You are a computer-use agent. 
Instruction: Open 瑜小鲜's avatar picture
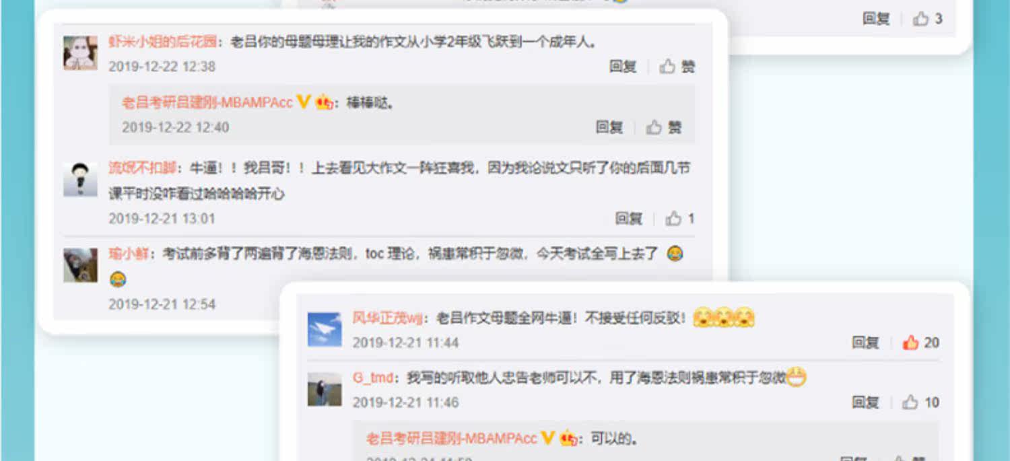tap(80, 264)
